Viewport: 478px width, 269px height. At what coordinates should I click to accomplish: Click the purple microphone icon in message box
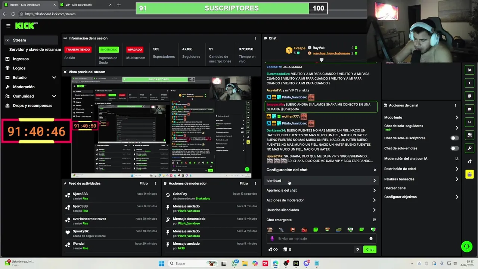click(x=272, y=238)
